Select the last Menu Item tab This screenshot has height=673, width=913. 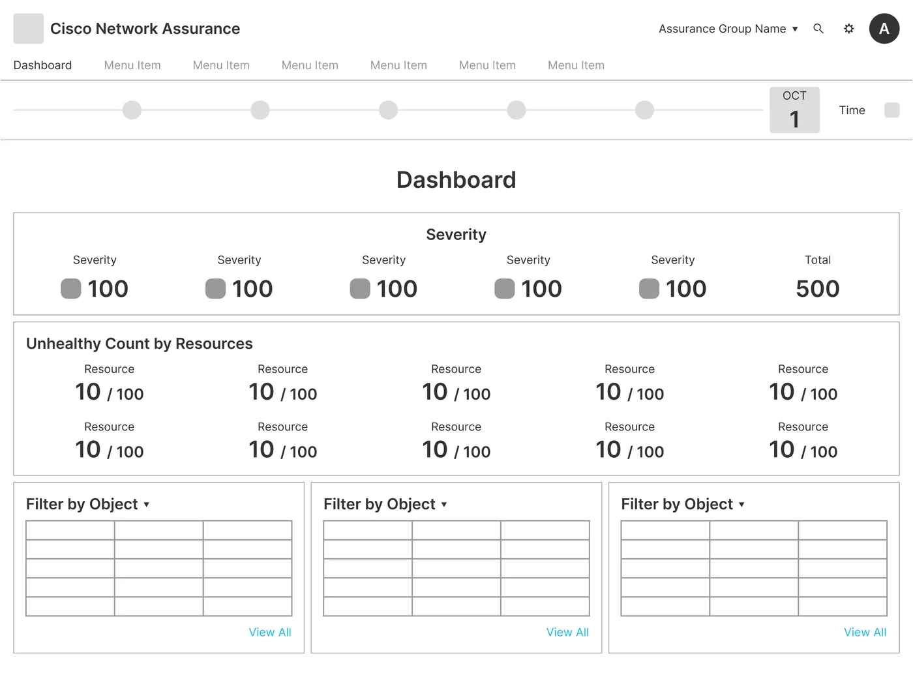pyautogui.click(x=576, y=65)
